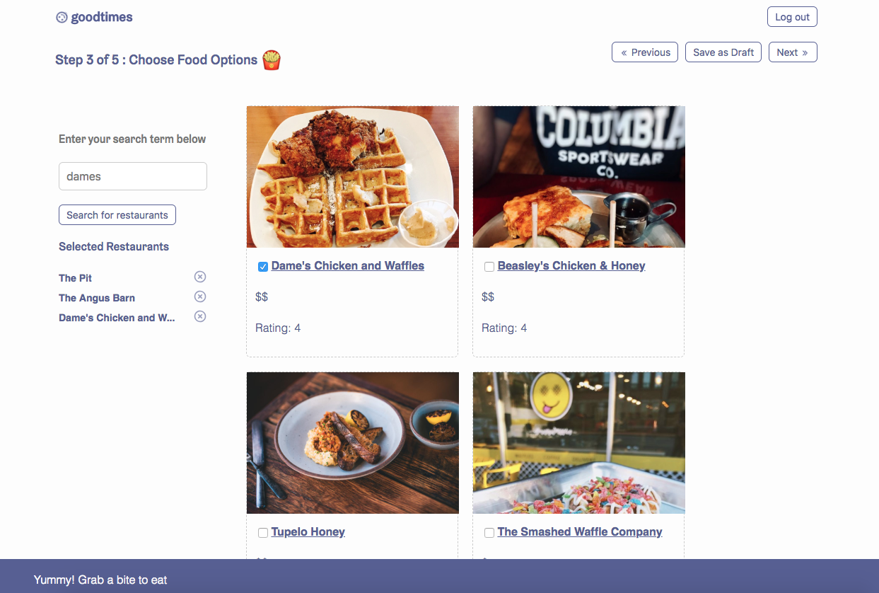Check the Beasley's Chicken & Honey checkbox
Image resolution: width=879 pixels, height=593 pixels.
point(489,267)
